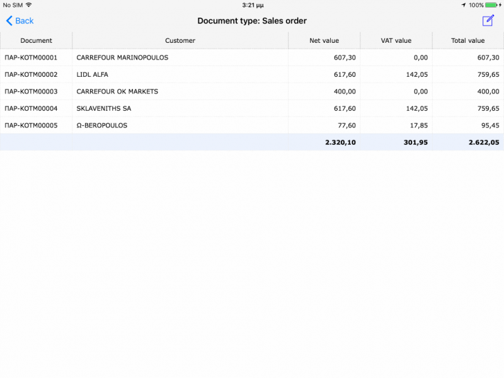
Task: Tap the edit (compose) icon
Action: click(x=488, y=21)
